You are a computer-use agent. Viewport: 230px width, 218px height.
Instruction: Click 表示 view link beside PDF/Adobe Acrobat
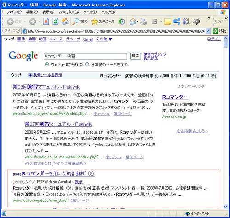[x=79, y=182]
